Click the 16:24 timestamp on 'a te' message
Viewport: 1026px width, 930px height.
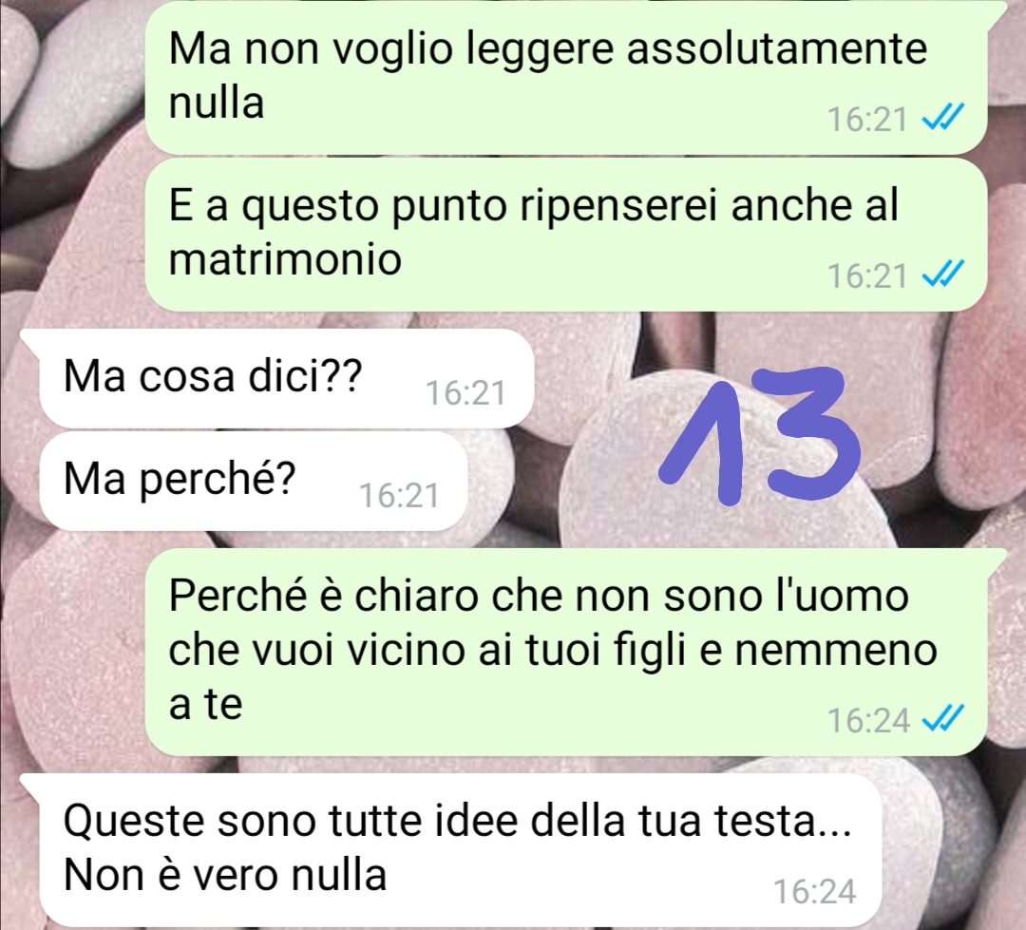click(869, 720)
